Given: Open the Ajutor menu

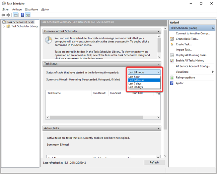Looking at the screenshot, I should (x=45, y=10).
